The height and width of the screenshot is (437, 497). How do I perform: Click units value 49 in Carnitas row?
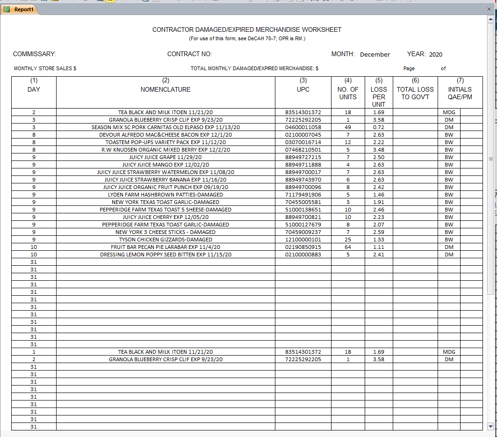coord(348,127)
